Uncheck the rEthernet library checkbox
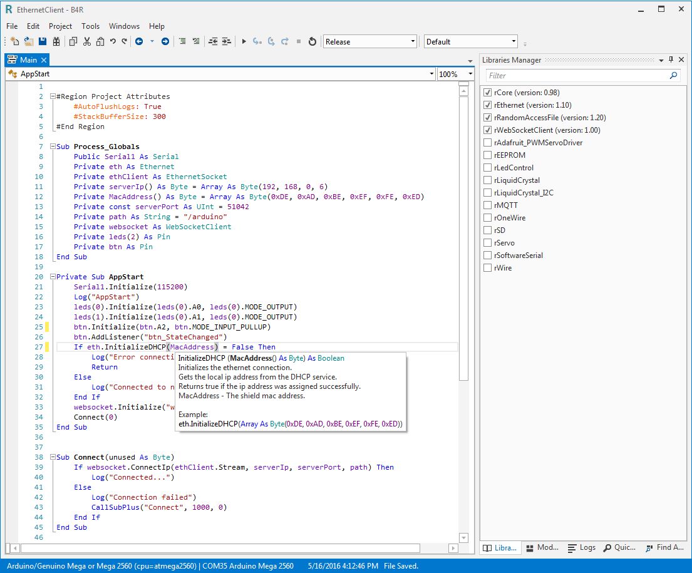The image size is (692, 573). pos(488,105)
